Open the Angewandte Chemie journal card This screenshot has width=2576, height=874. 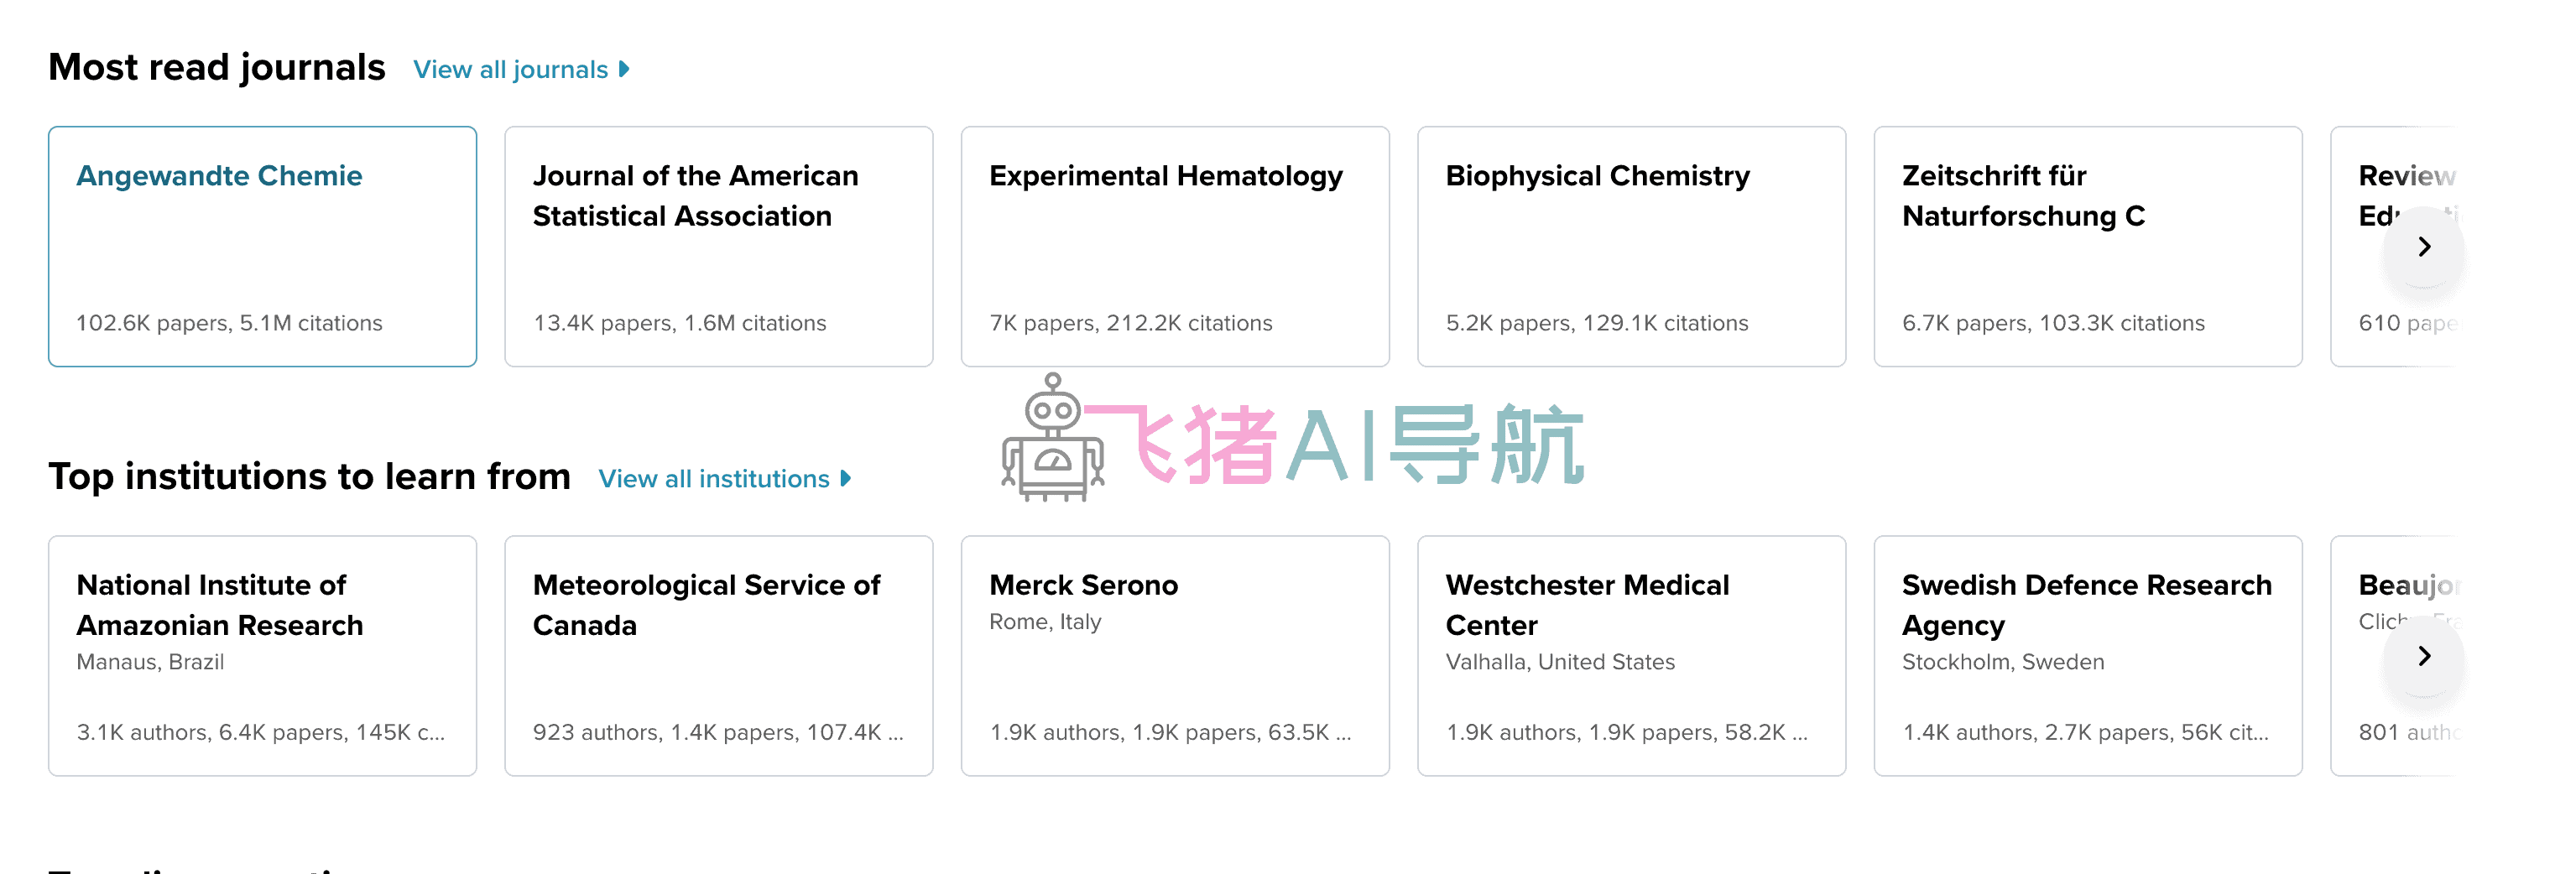point(262,246)
